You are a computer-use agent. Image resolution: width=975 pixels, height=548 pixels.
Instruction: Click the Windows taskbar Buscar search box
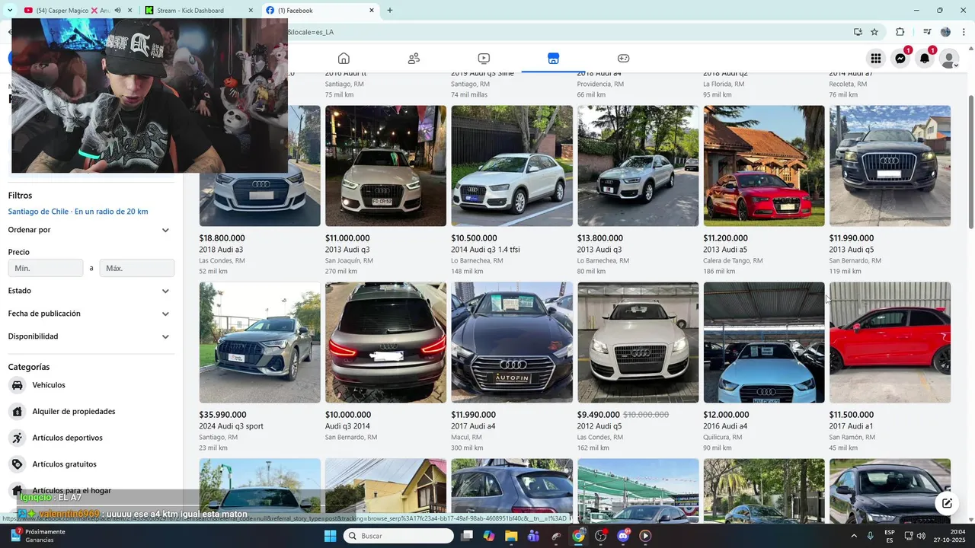point(398,536)
